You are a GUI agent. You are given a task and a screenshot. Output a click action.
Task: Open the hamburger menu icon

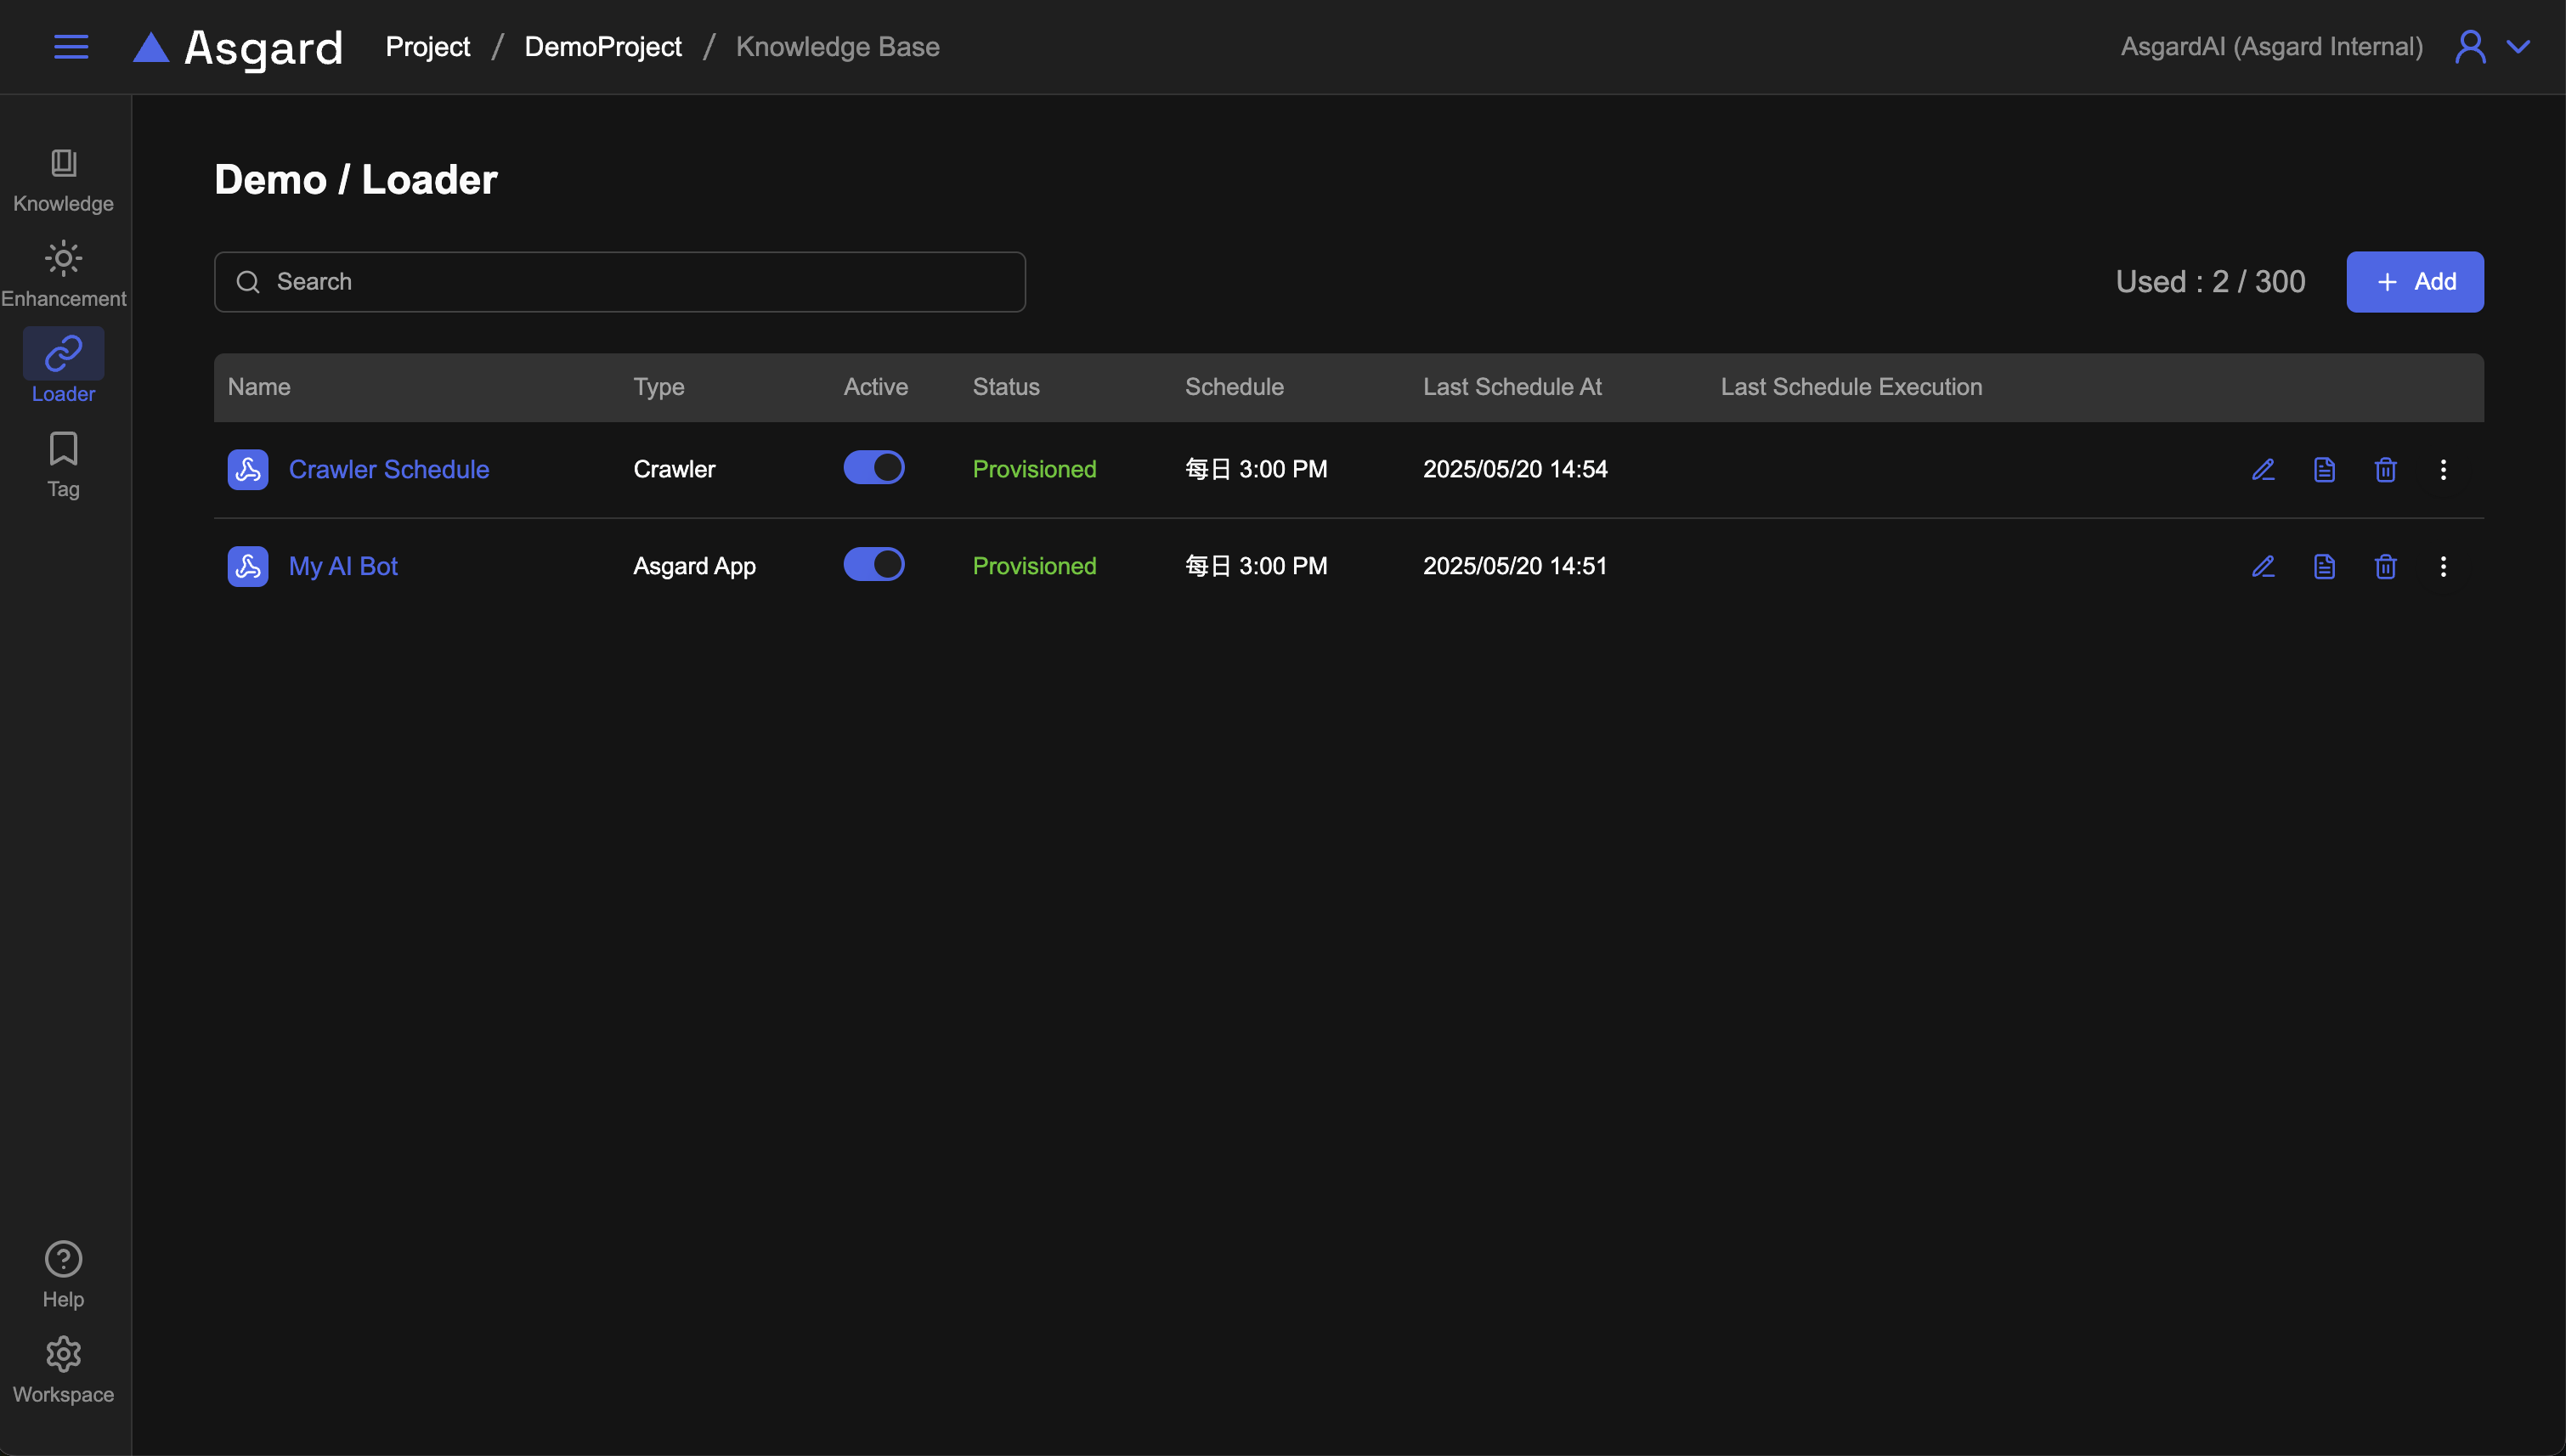(x=70, y=47)
